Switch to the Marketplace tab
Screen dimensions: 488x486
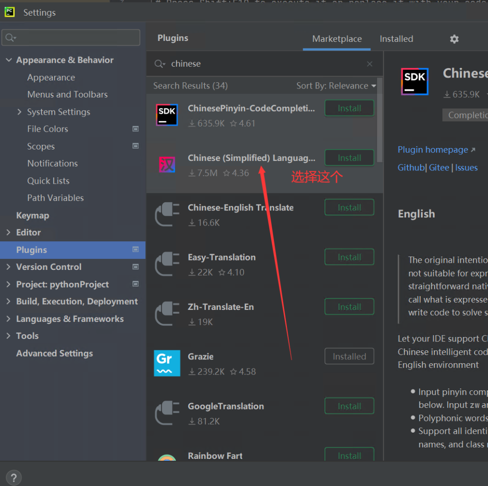click(x=337, y=39)
